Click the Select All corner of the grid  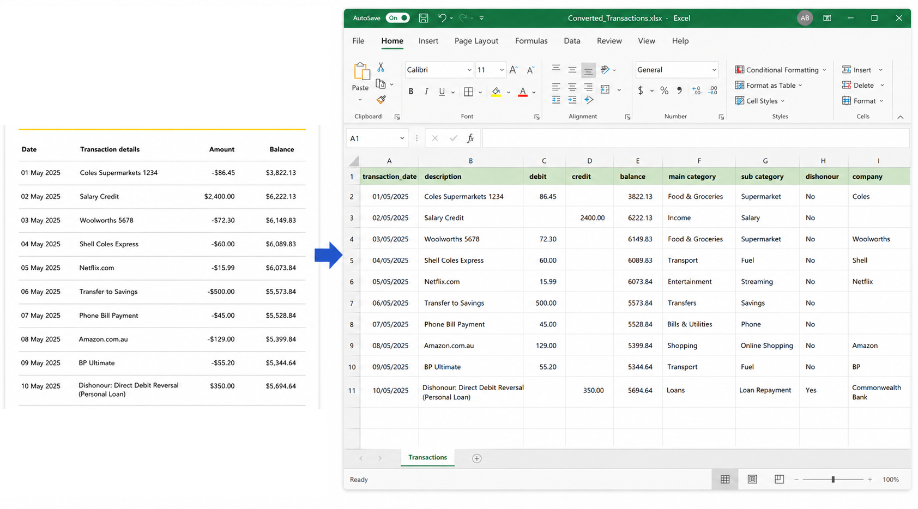pyautogui.click(x=354, y=161)
